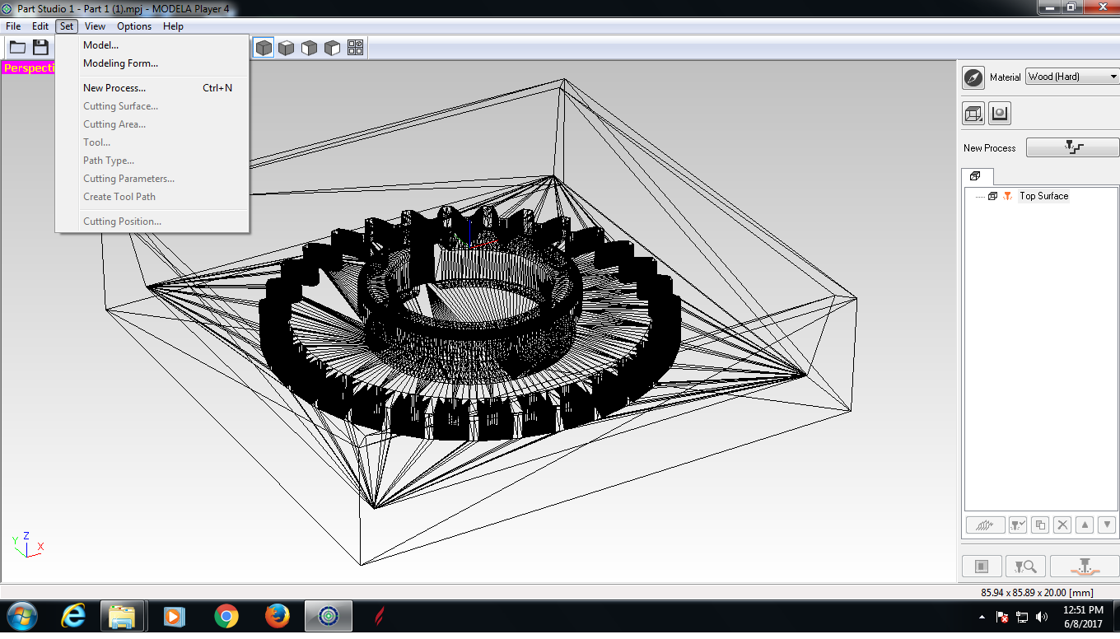This screenshot has width=1120, height=639.
Task: Click the Open file folder icon
Action: pos(17,48)
